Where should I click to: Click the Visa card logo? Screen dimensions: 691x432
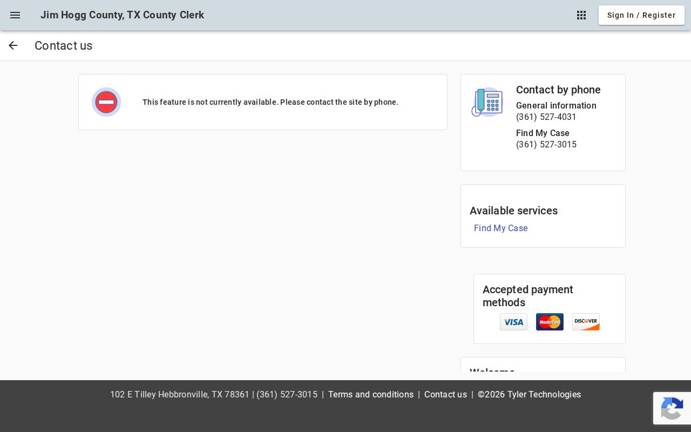click(513, 322)
